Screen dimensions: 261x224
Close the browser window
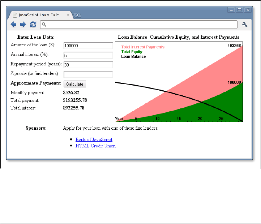pyautogui.click(x=248, y=10)
